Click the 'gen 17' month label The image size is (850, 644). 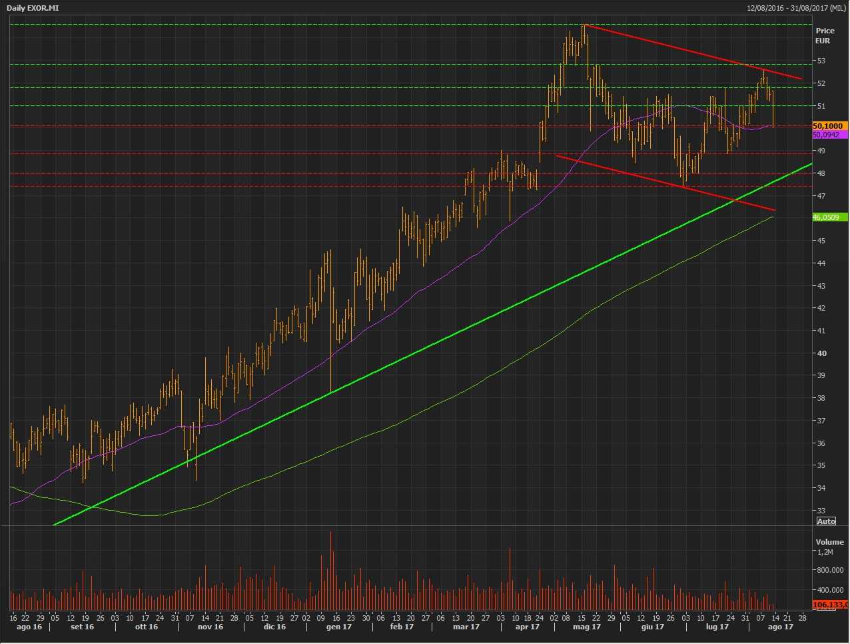click(338, 627)
